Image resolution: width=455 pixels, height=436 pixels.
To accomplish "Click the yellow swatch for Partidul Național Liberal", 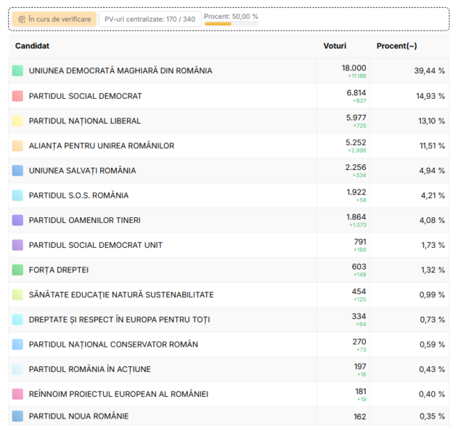I will tap(17, 121).
